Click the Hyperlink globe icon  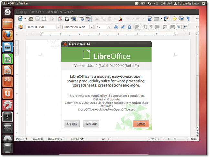click(150, 19)
